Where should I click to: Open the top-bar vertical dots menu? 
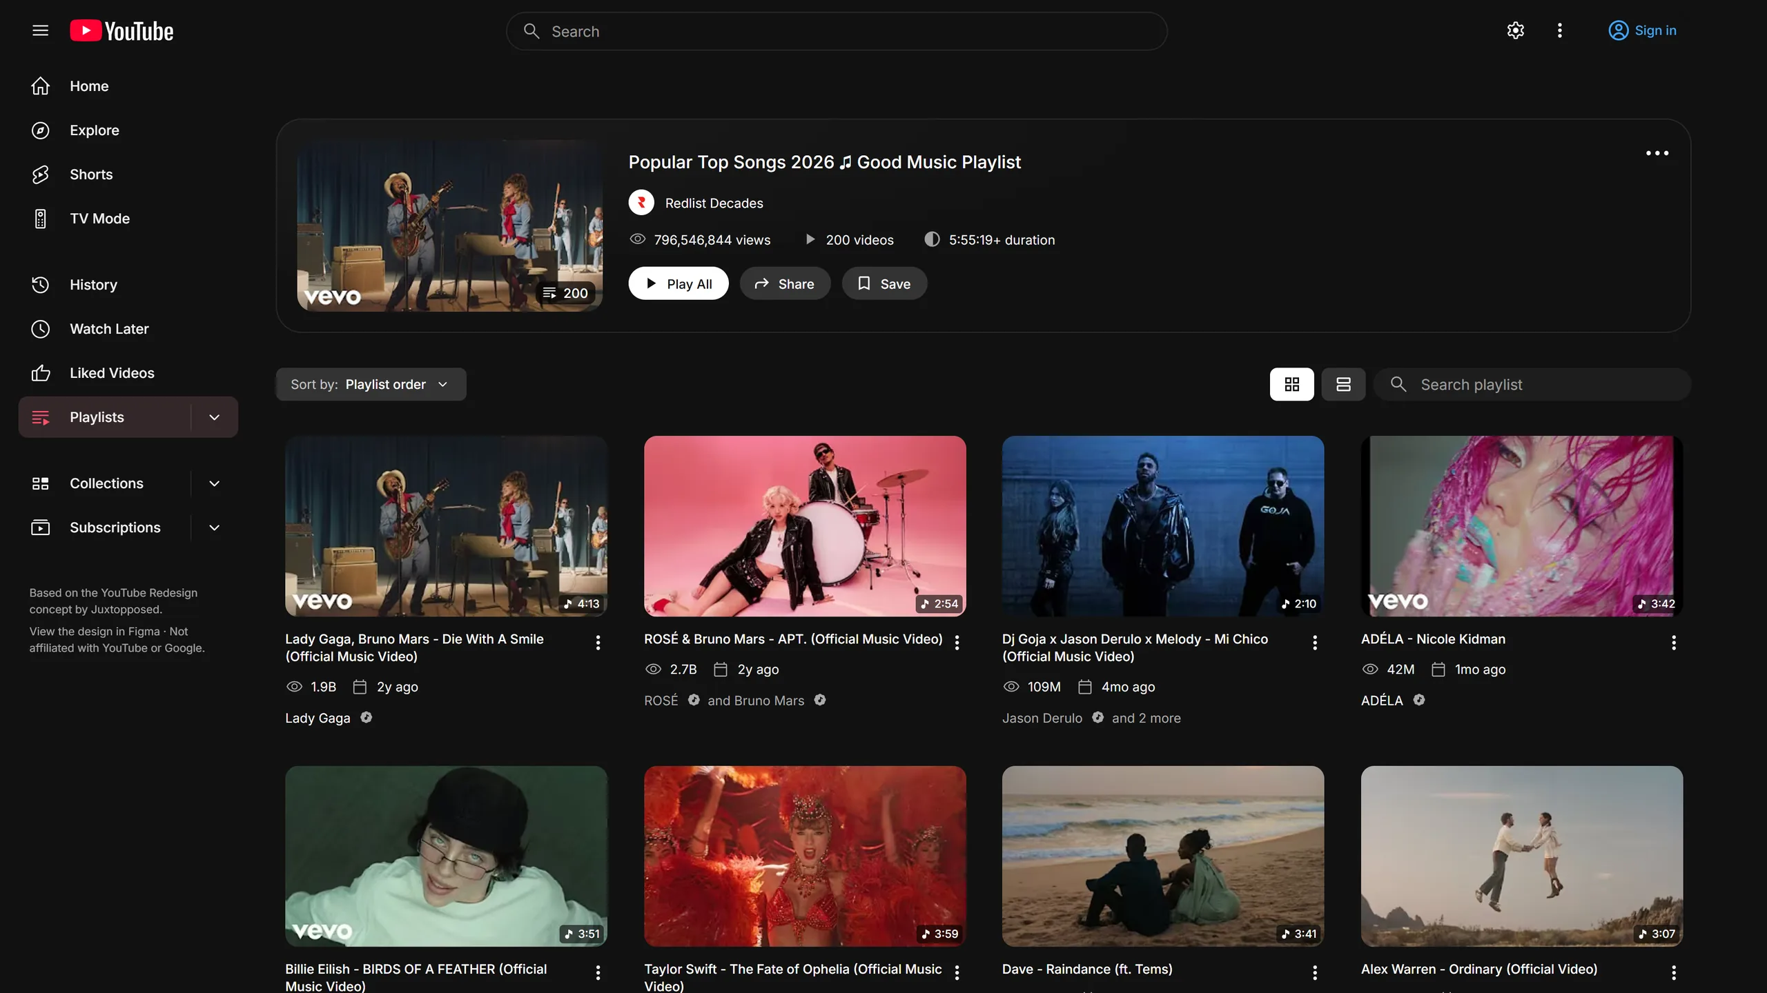(x=1559, y=30)
